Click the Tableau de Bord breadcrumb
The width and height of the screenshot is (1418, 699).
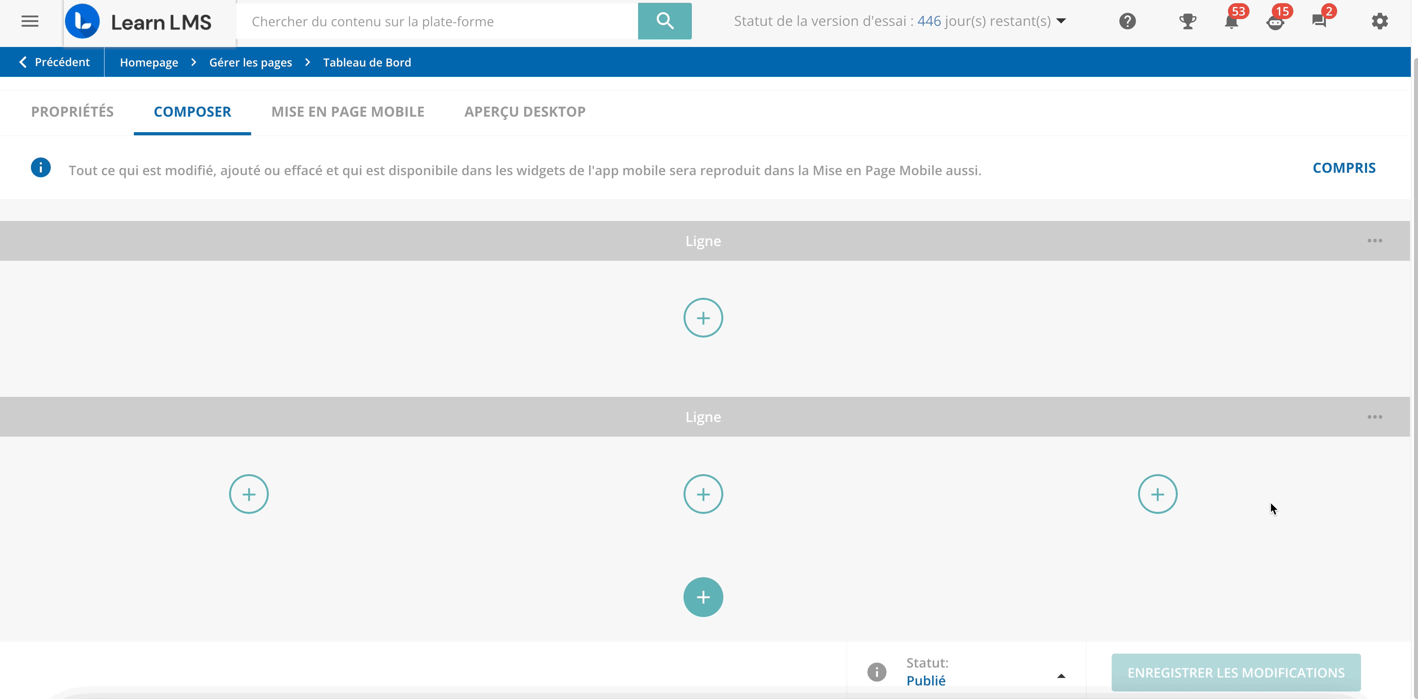click(x=367, y=62)
